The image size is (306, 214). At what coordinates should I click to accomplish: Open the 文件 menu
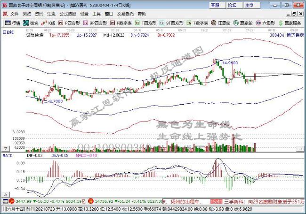[14, 14]
